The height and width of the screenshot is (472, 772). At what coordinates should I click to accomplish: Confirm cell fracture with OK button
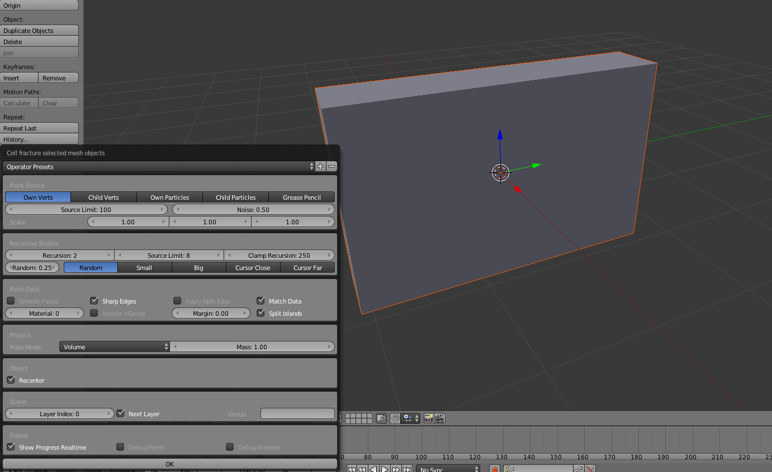point(169,464)
